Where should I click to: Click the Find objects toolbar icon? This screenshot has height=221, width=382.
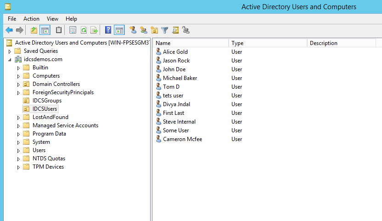[175, 30]
